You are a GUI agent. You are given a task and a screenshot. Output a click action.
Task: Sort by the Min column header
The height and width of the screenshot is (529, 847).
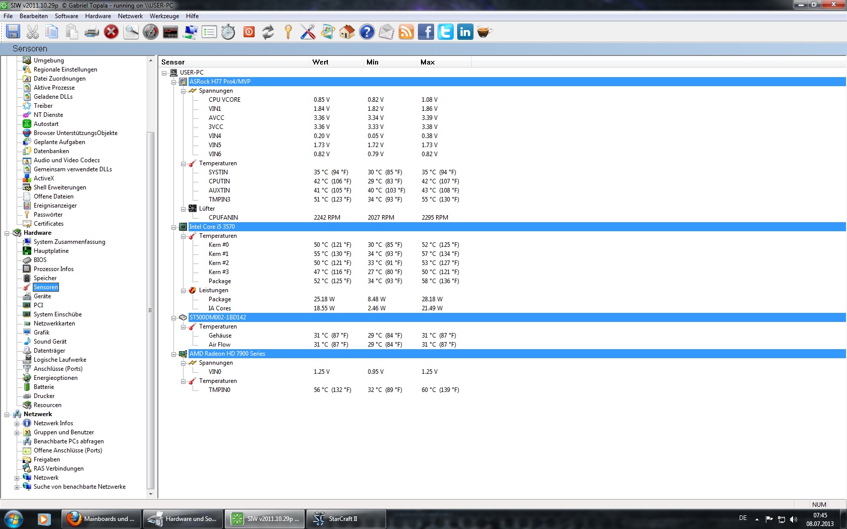[x=390, y=62]
